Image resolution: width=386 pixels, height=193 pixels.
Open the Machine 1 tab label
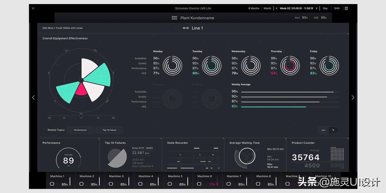pyautogui.click(x=57, y=176)
